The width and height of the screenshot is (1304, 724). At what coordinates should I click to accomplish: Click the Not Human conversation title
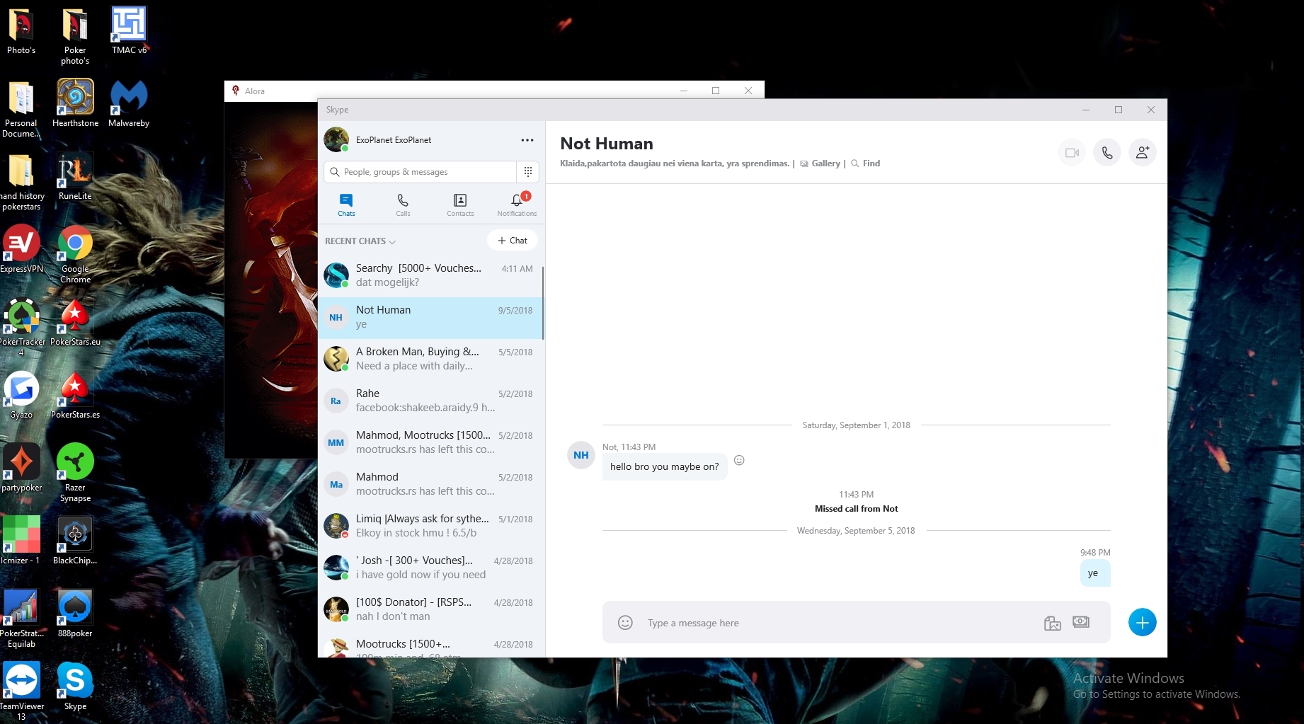click(x=607, y=144)
